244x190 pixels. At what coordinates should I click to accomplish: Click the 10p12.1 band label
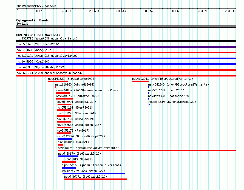tap(22, 24)
